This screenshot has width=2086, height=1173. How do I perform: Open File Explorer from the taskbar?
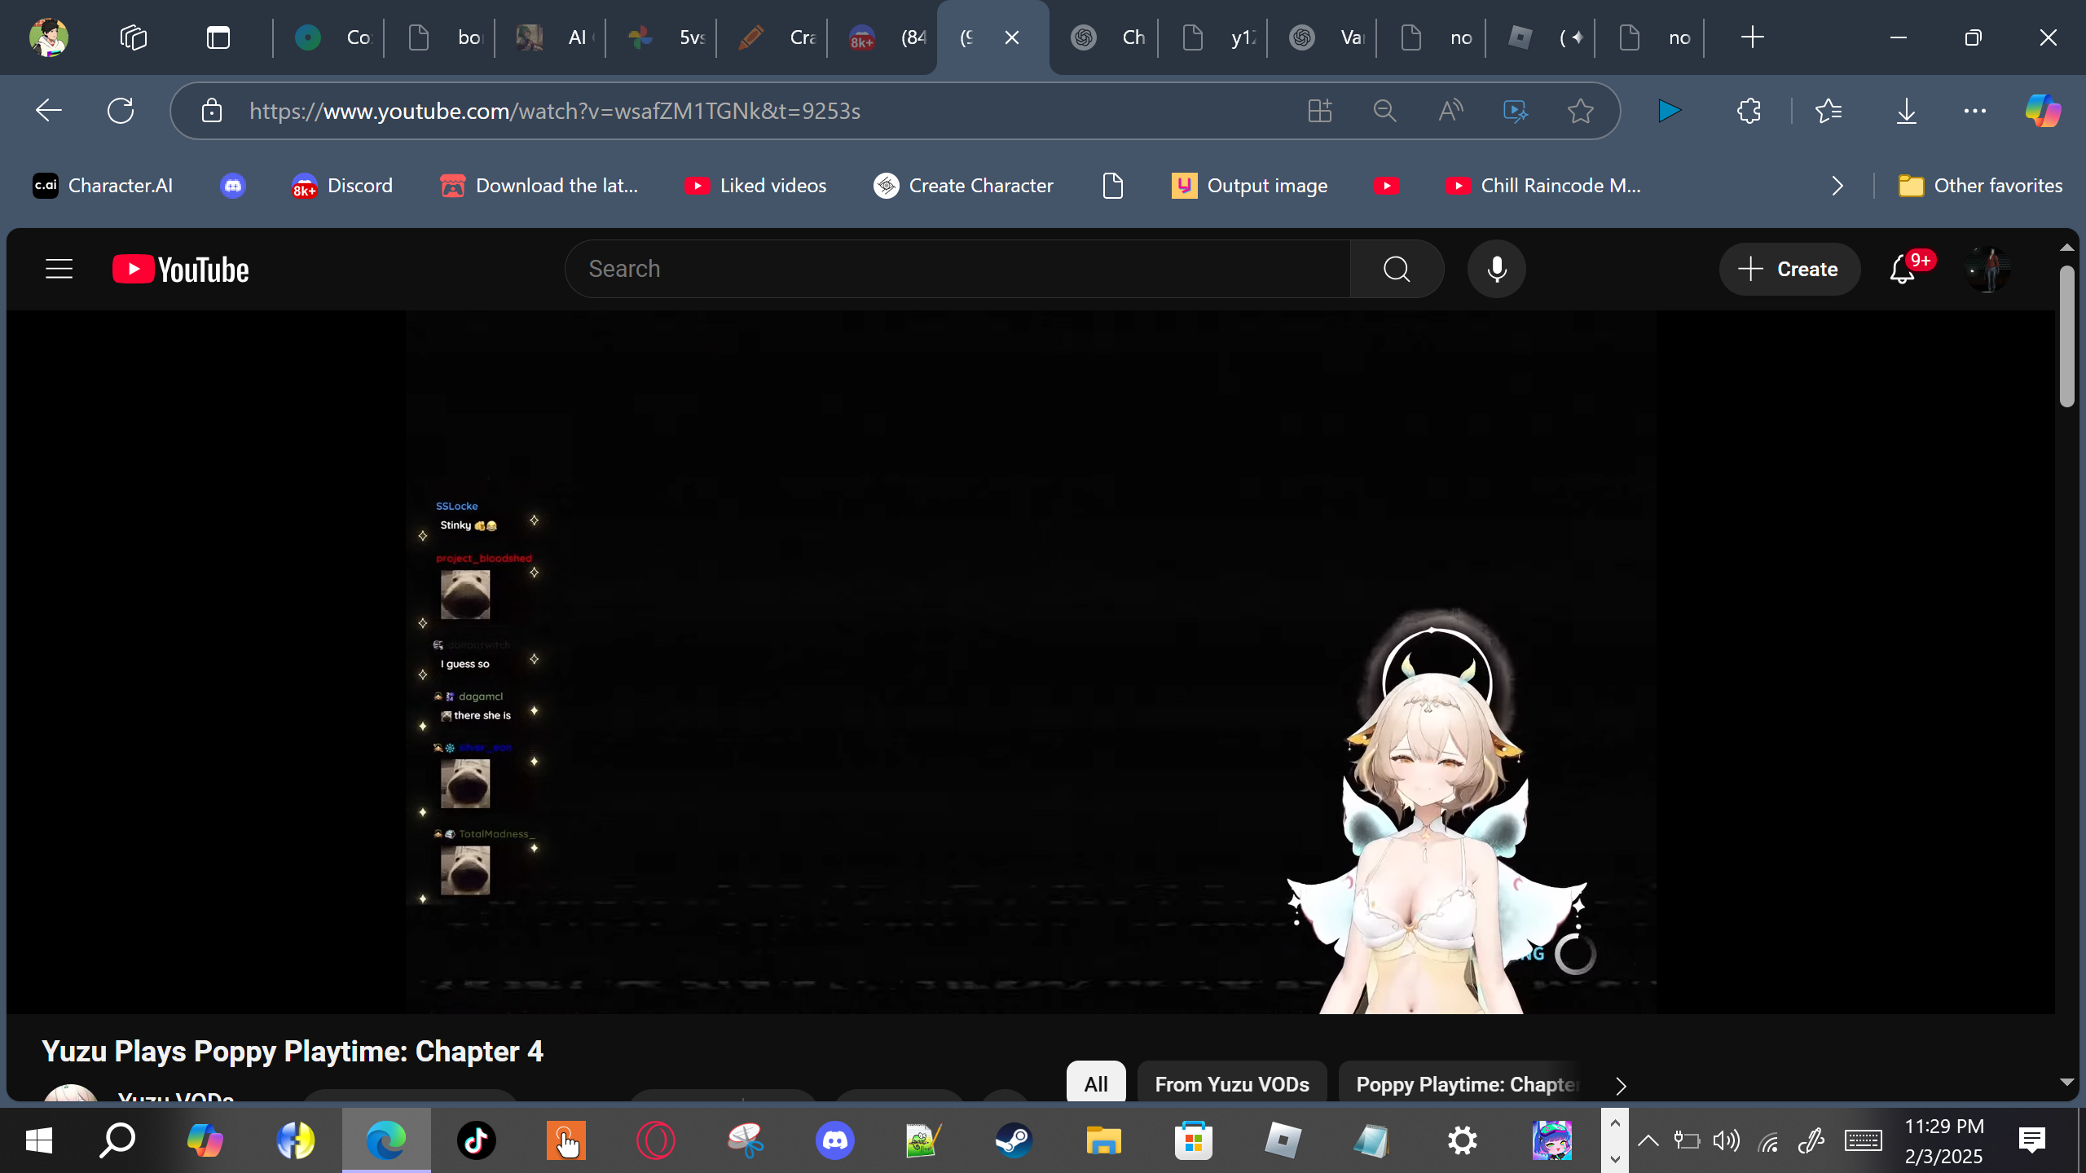pos(1103,1140)
